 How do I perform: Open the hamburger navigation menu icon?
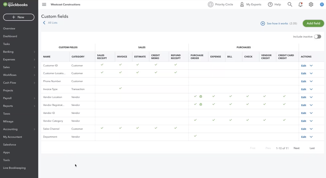(44, 4)
